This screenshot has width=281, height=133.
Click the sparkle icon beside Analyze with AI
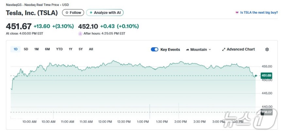(91, 13)
